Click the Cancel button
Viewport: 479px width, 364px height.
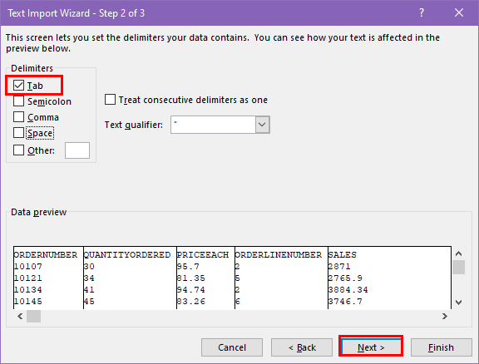tap(232, 347)
